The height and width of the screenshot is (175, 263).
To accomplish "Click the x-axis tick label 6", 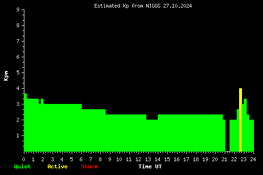I will tap(81, 159).
